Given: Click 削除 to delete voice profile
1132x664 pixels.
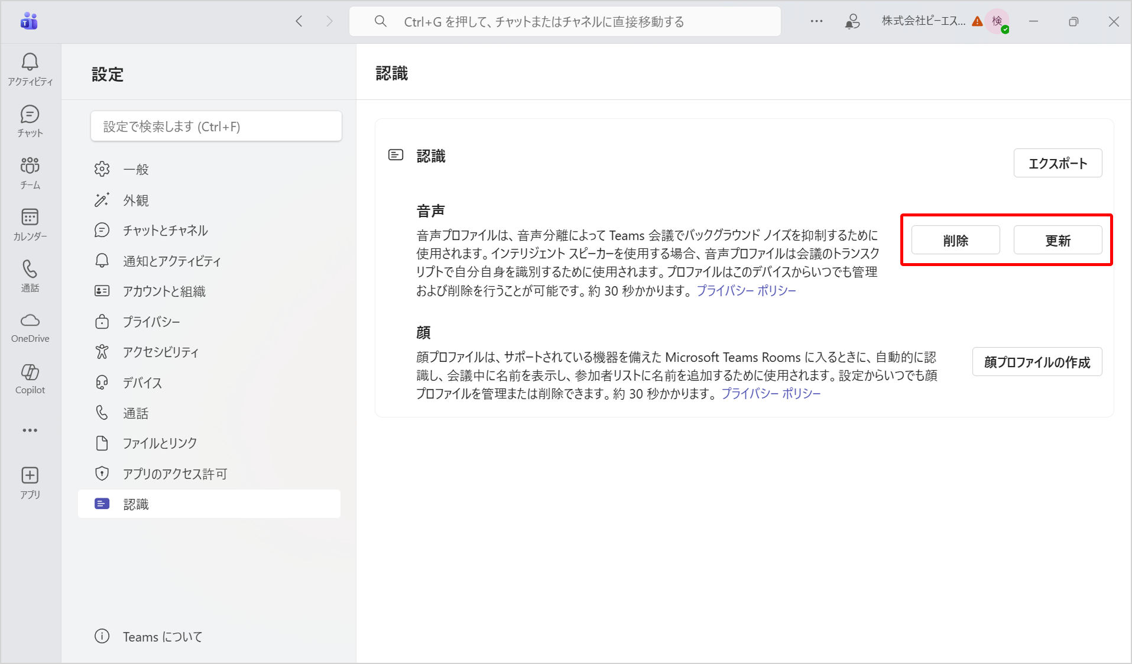Looking at the screenshot, I should (x=955, y=240).
